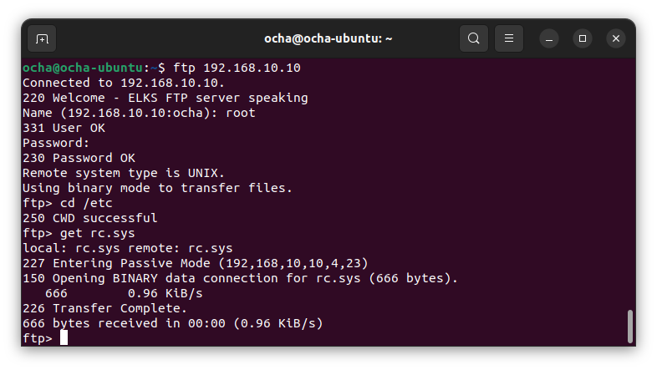Click the 'Remote system type is UNIX.' line

[x=124, y=173]
